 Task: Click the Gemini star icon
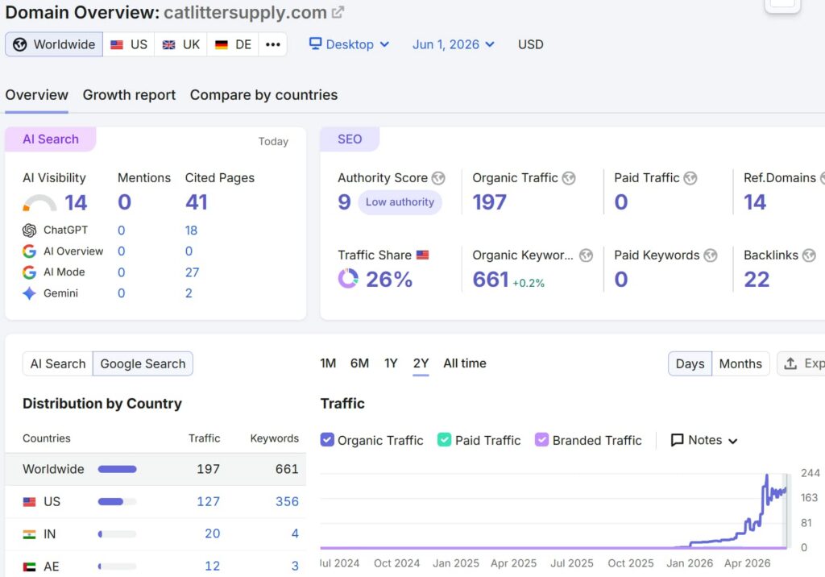point(30,293)
